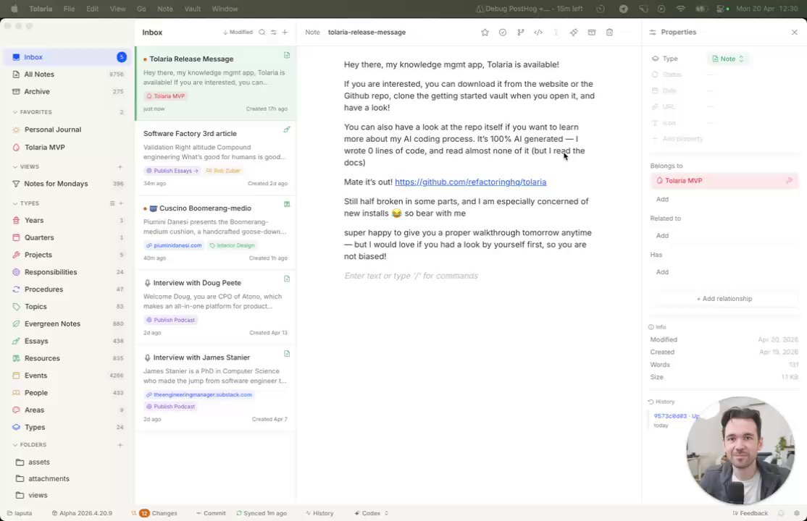Click the empty editor line placeholder
Screen dimensions: 807x521
tap(411, 276)
